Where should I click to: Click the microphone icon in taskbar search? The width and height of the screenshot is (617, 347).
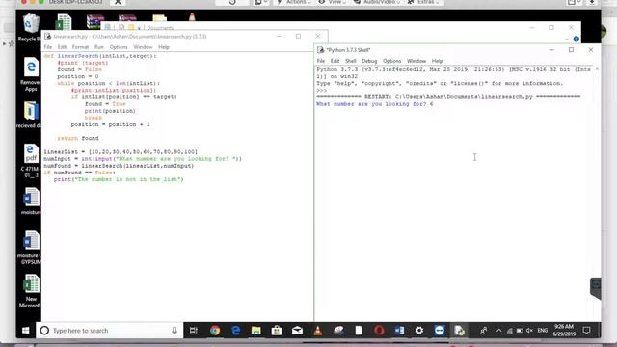click(174, 331)
